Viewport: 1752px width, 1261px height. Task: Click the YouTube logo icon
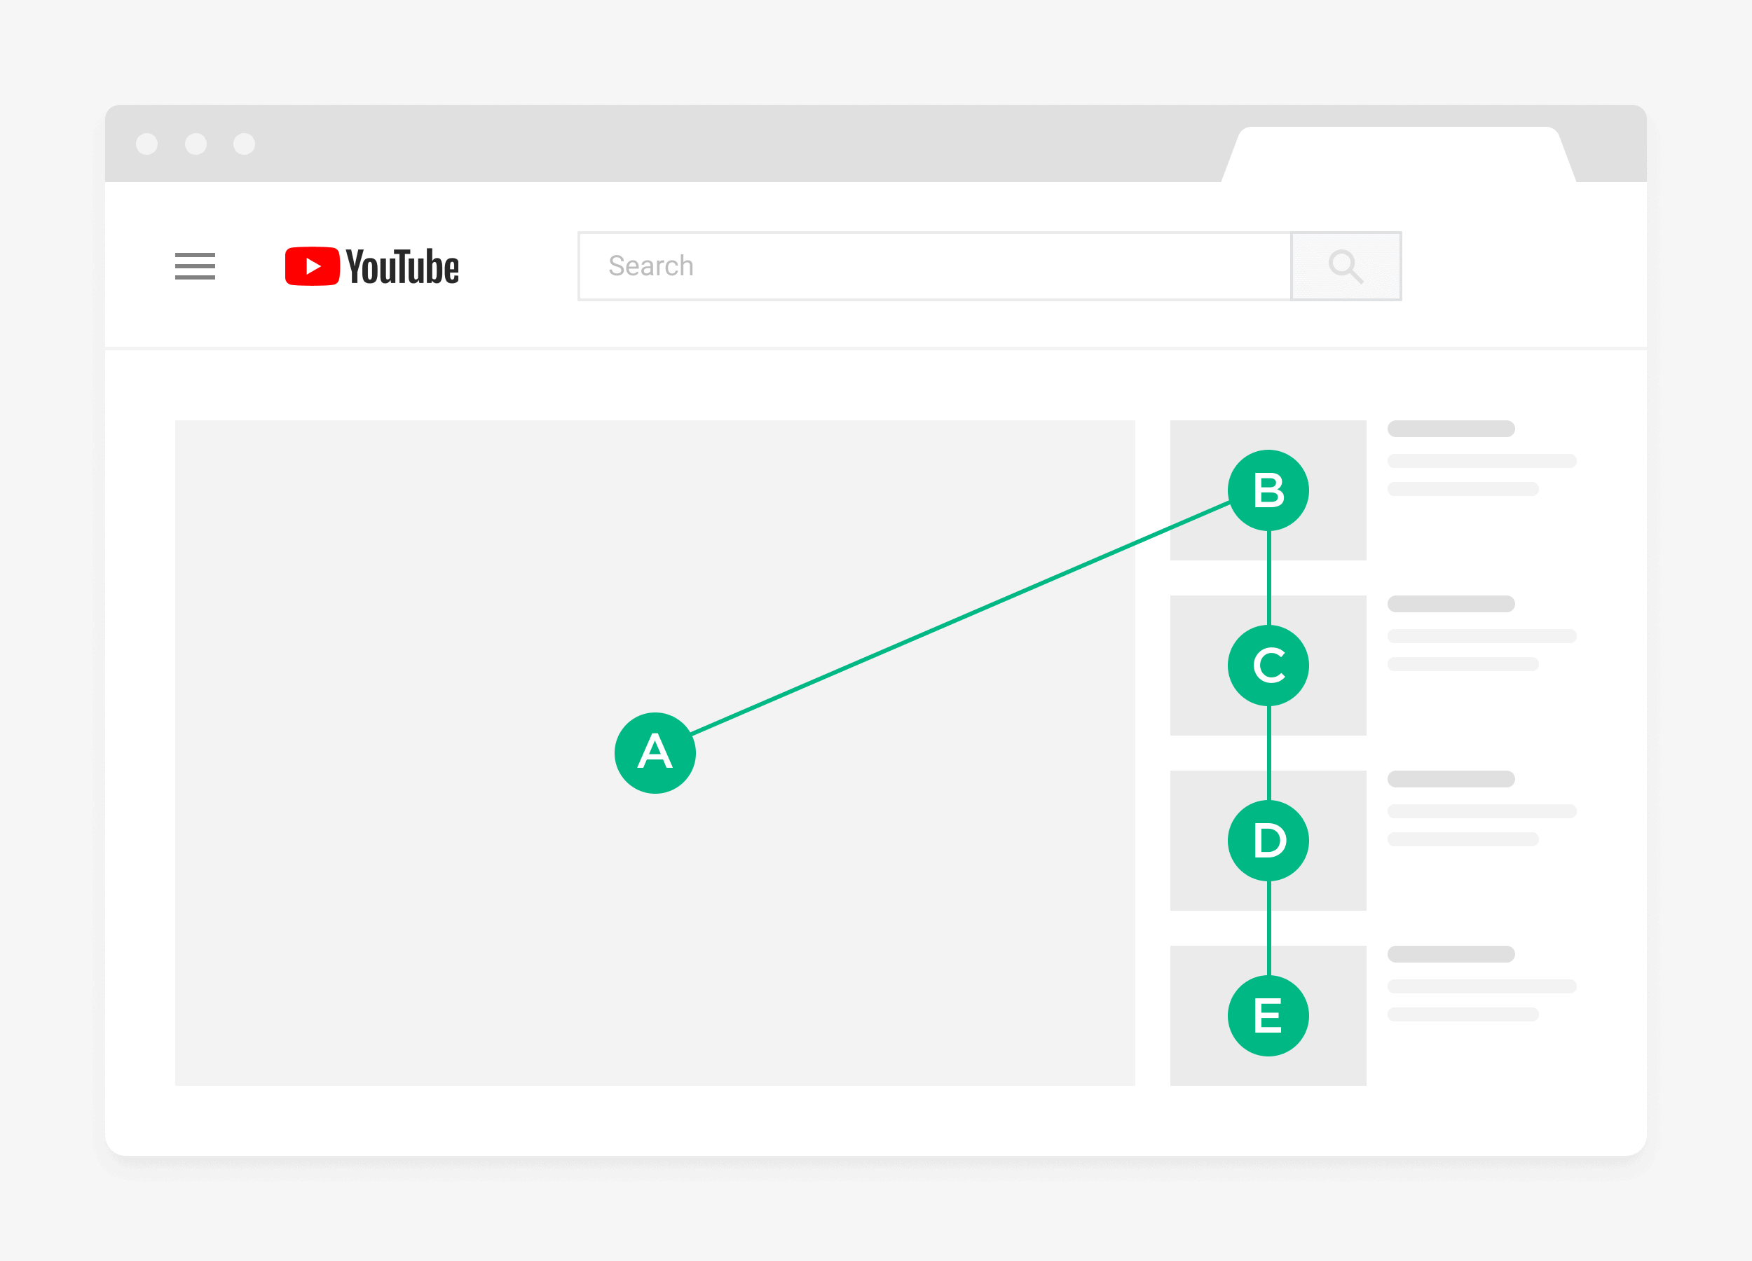click(303, 264)
